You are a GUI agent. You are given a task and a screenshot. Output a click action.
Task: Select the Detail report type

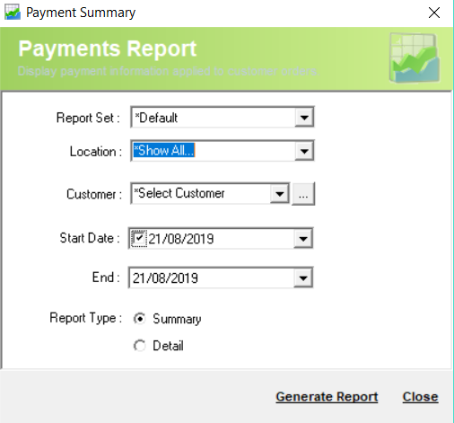click(x=139, y=346)
